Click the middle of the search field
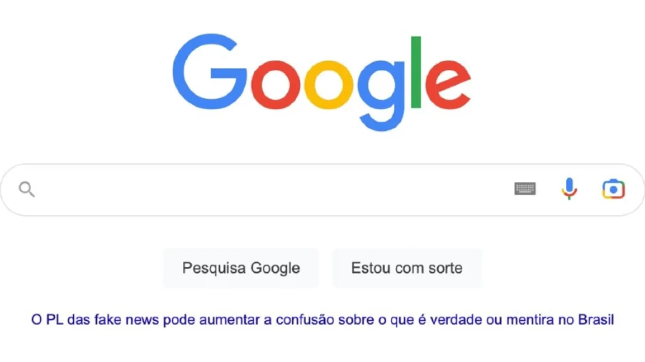The image size is (645, 362). pyautogui.click(x=322, y=190)
